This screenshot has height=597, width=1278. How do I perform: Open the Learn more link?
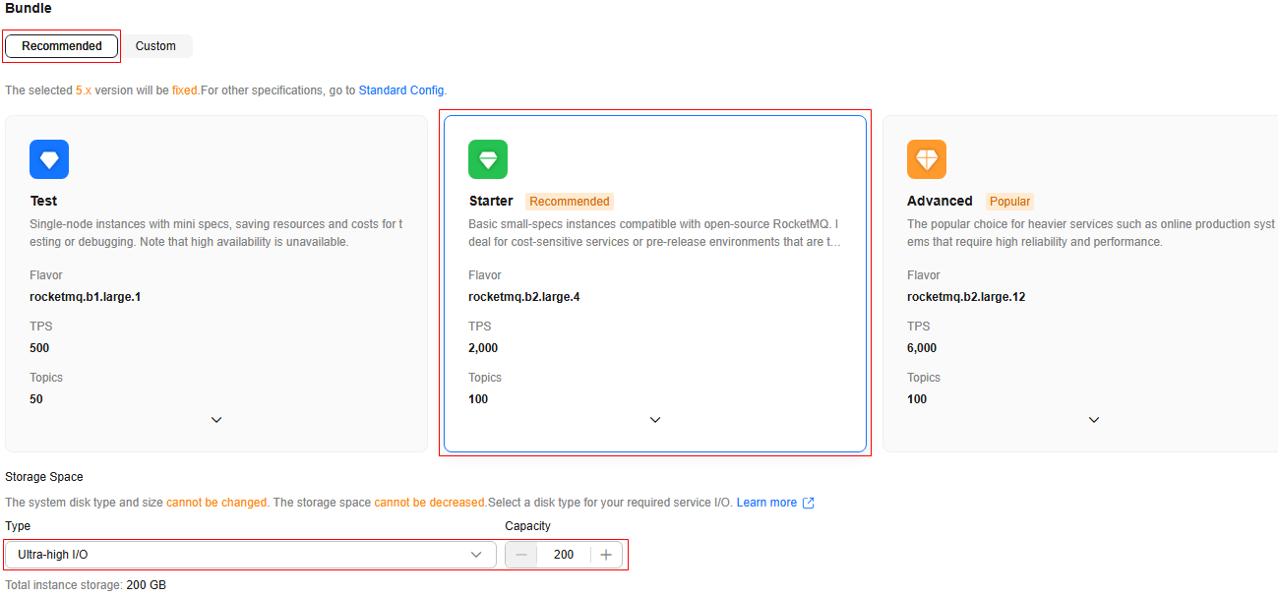(x=766, y=503)
